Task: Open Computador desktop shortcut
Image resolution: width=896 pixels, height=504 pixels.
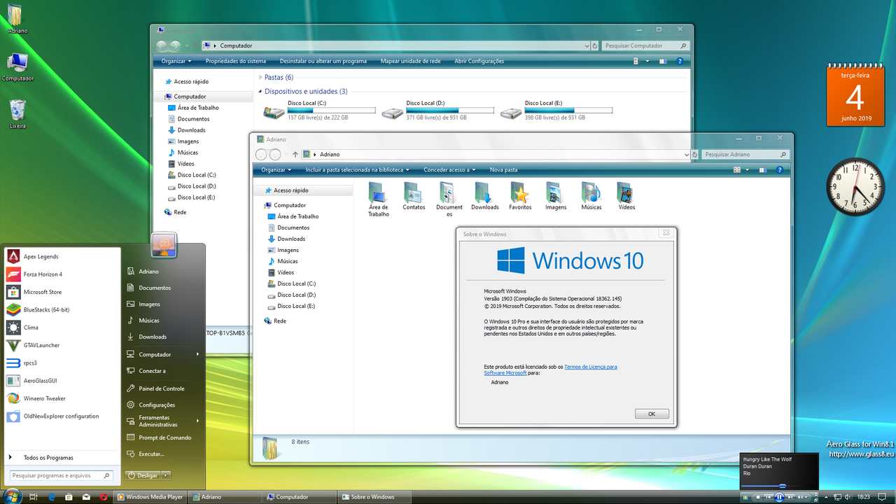Action: pos(17,67)
